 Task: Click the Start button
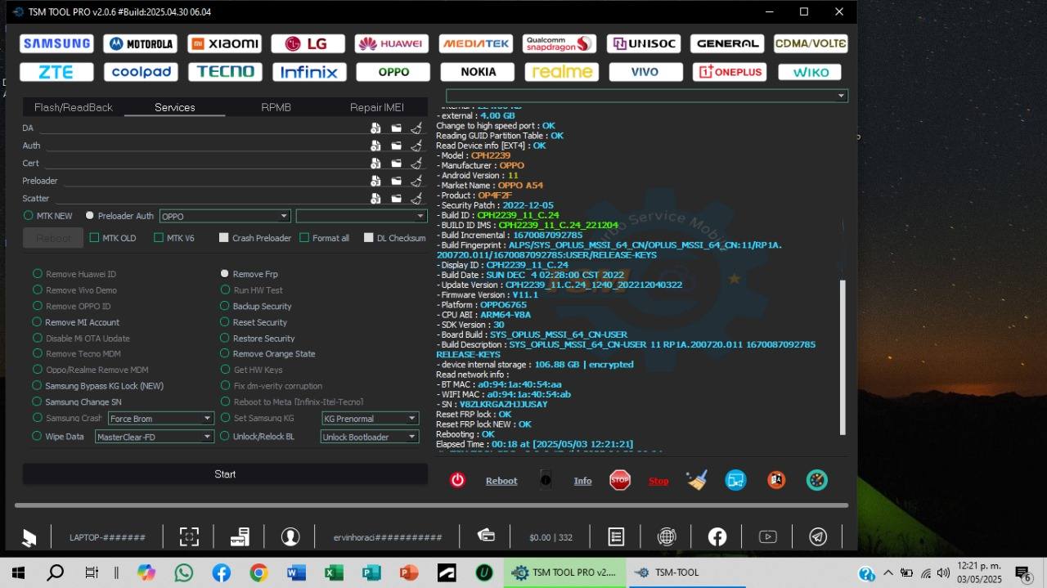[x=225, y=474]
